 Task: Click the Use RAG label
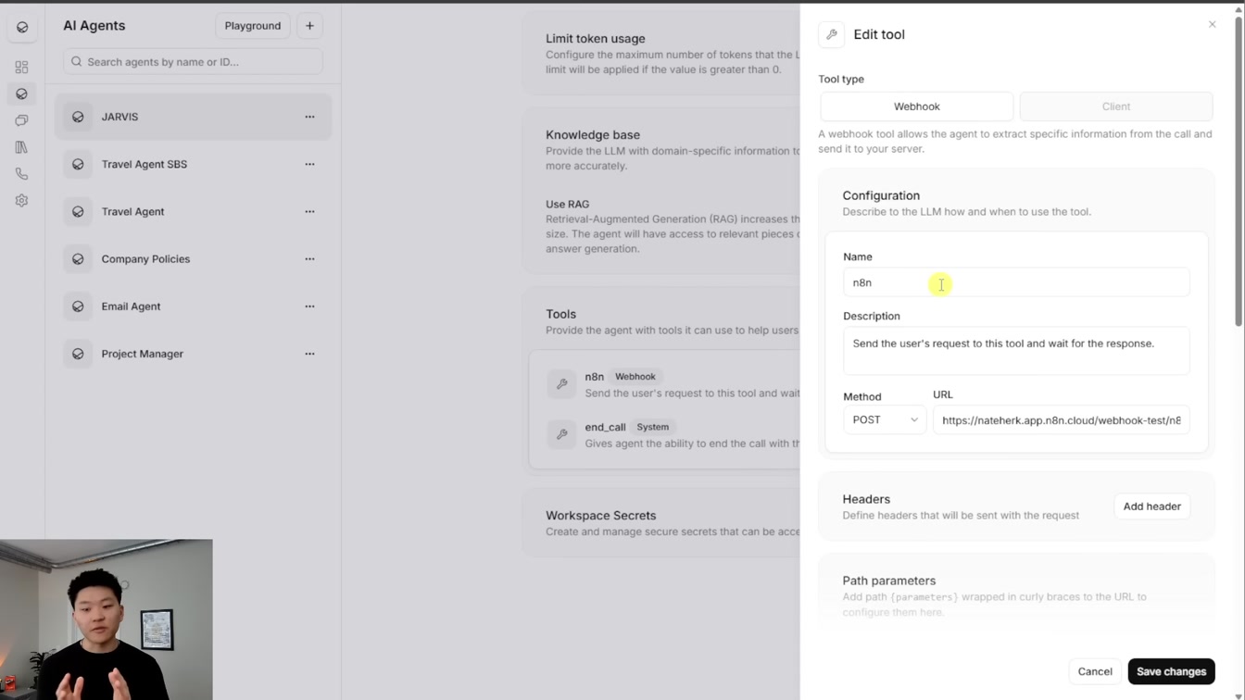coord(567,204)
